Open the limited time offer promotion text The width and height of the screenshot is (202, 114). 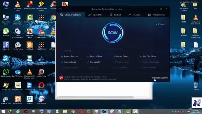[90, 78]
